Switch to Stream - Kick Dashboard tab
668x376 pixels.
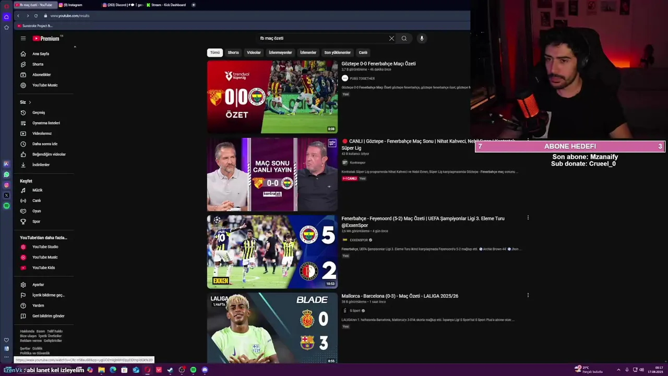pos(166,5)
